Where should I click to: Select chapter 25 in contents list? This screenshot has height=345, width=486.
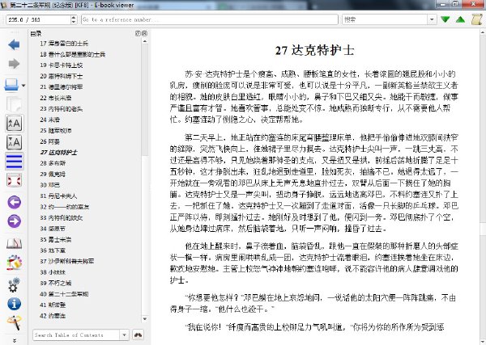55,130
